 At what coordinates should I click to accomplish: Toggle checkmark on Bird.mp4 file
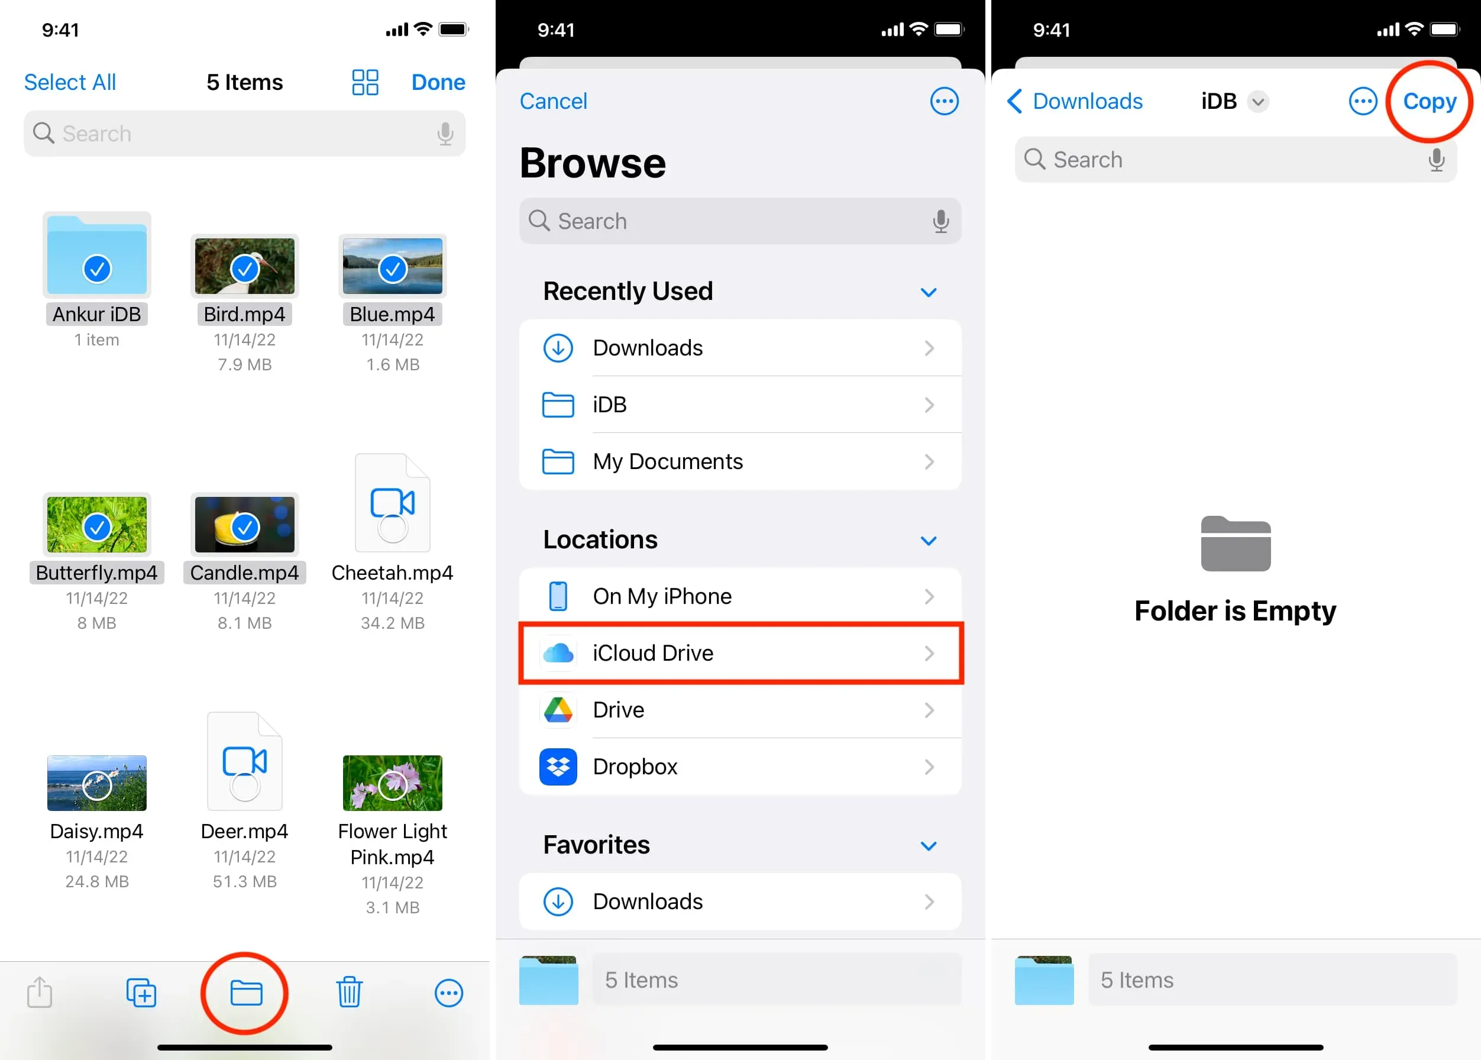244,267
